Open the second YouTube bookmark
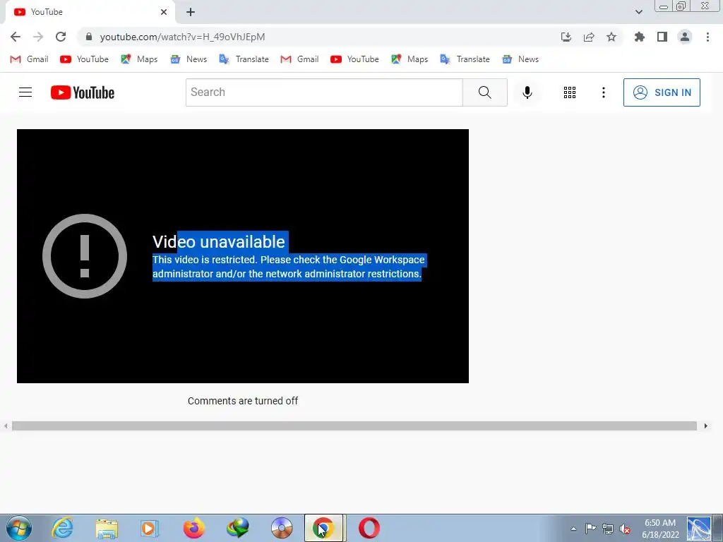This screenshot has width=723, height=542. pos(354,59)
